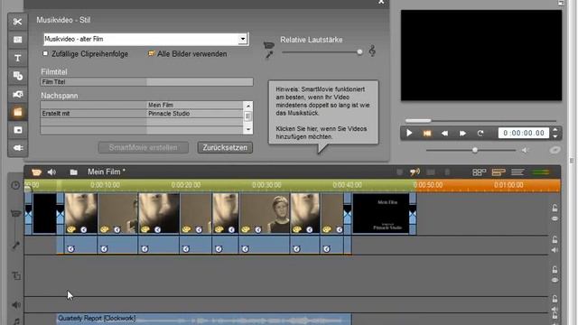This screenshot has width=578, height=325.
Task: Increase timecode with up stepper
Action: coord(555,130)
